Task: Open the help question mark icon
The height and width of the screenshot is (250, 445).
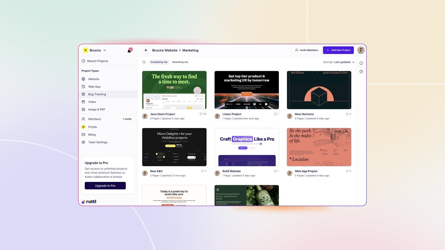Action: [x=361, y=72]
